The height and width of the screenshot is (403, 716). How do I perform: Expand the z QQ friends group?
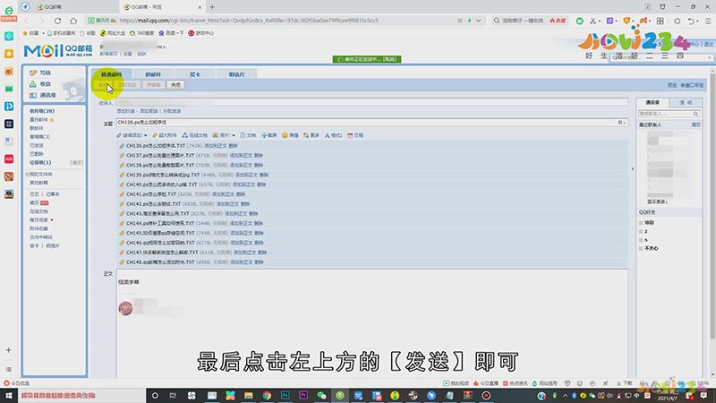[x=641, y=231]
